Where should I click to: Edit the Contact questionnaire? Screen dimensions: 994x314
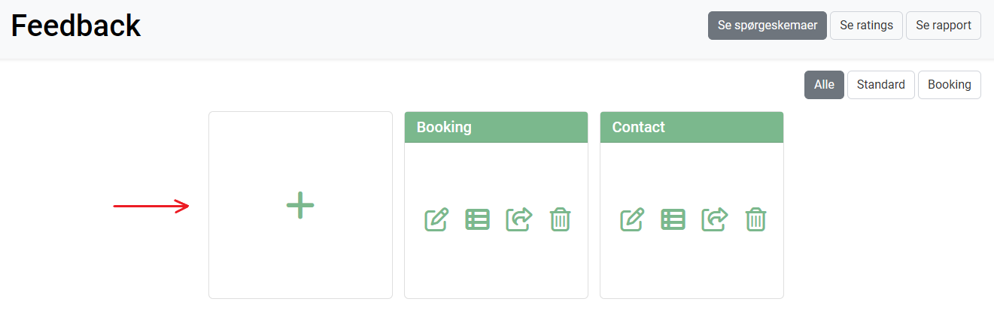pyautogui.click(x=632, y=219)
